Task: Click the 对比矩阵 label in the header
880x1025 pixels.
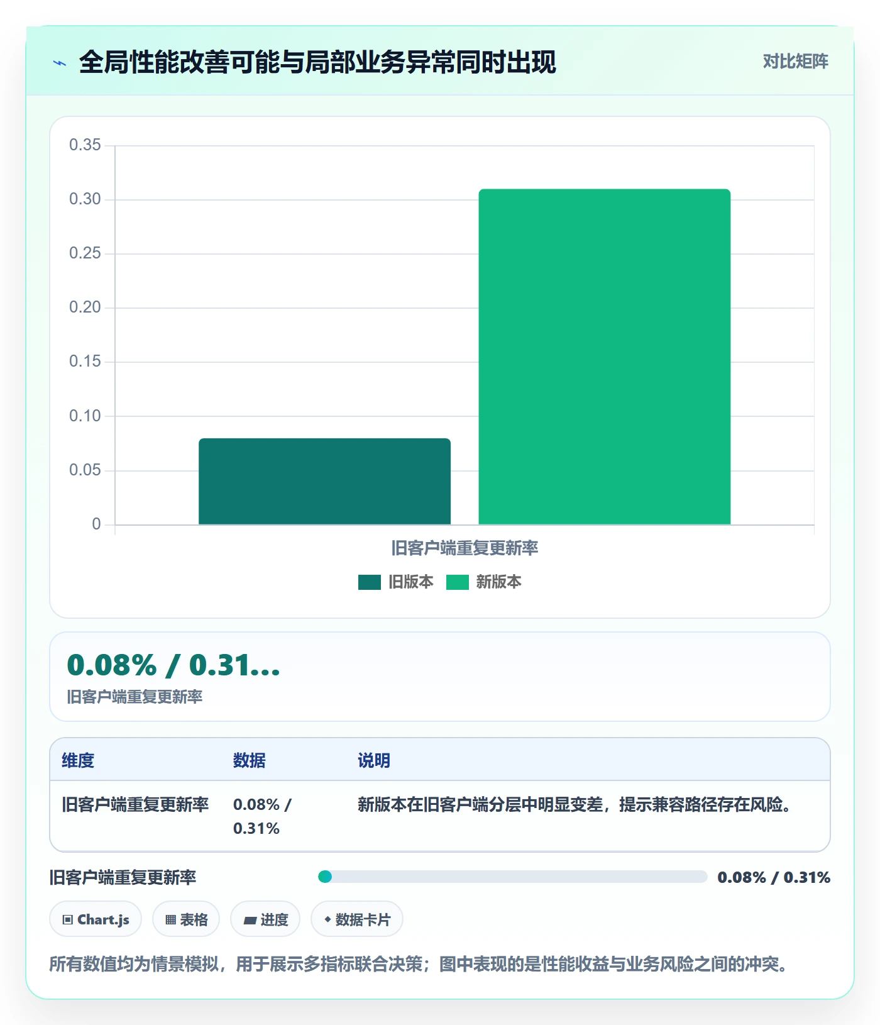Action: 795,61
